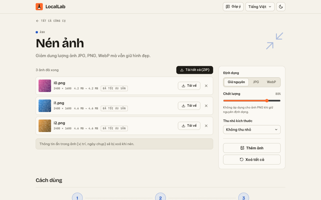This screenshot has width=321, height=200.
Task: Click the 80% quality value
Action: coord(278,94)
